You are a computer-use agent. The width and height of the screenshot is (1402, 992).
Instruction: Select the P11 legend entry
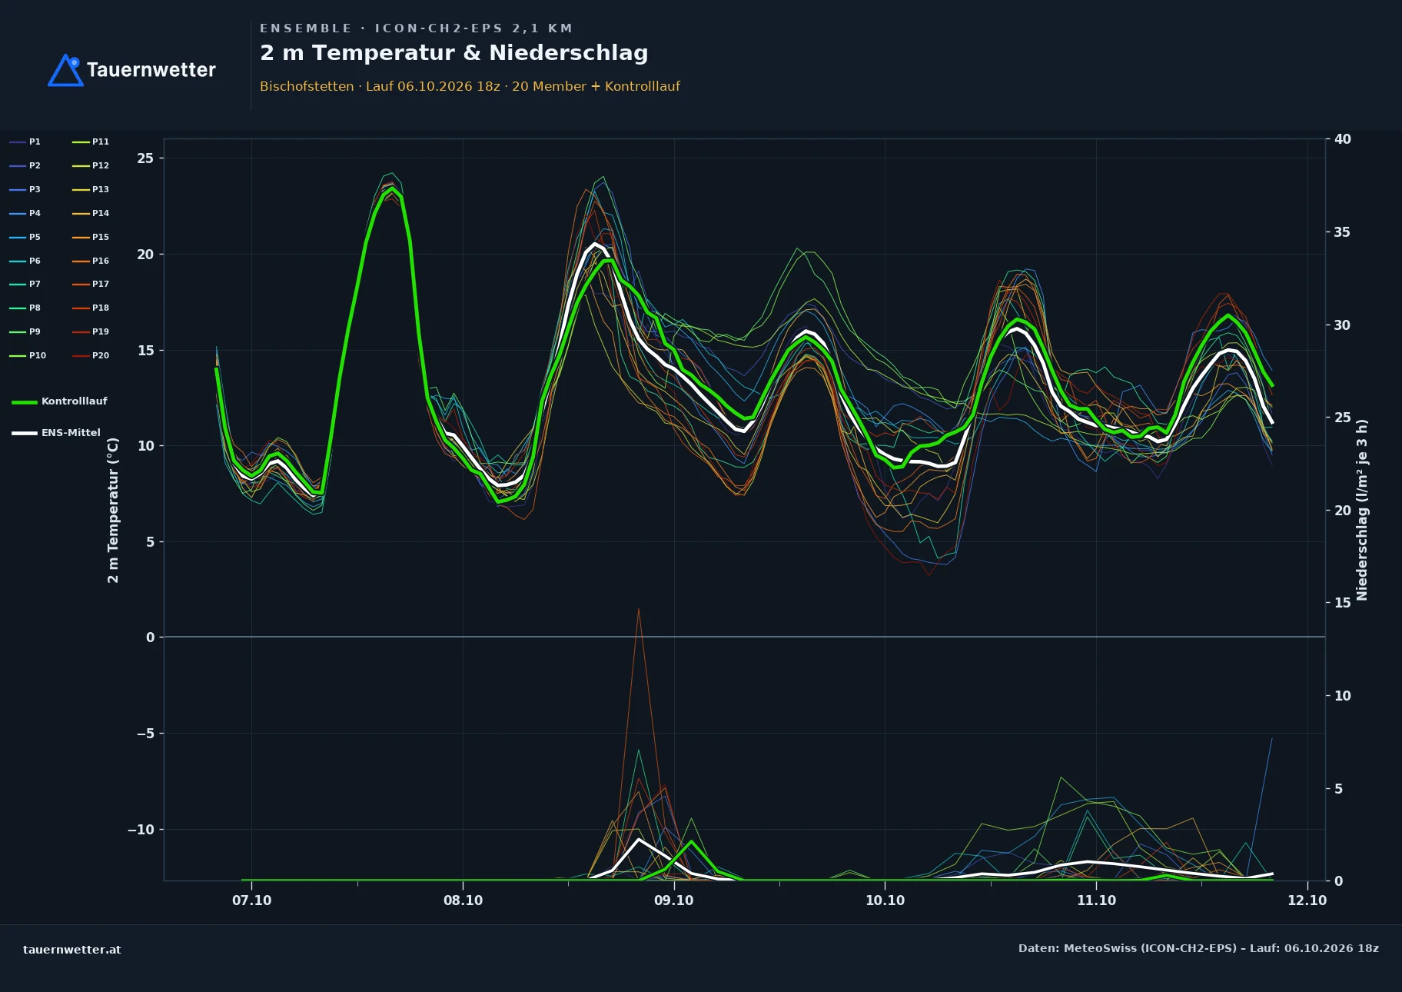tap(91, 141)
